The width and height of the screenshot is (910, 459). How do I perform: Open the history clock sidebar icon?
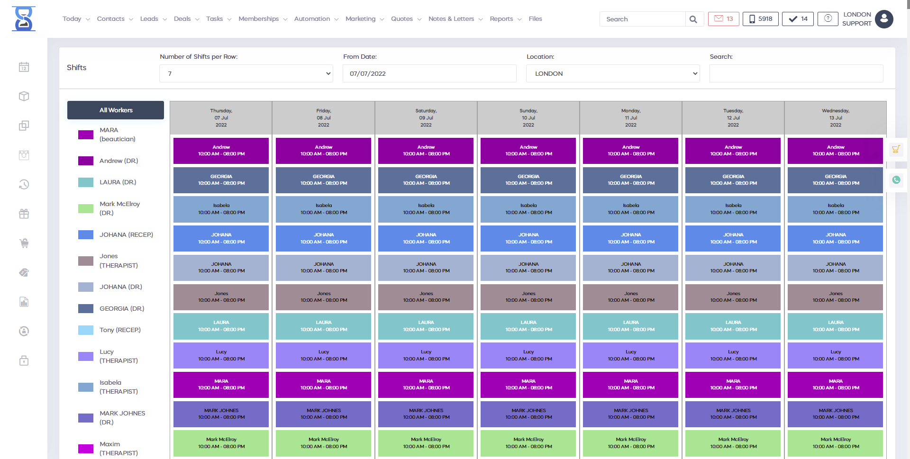pos(24,184)
